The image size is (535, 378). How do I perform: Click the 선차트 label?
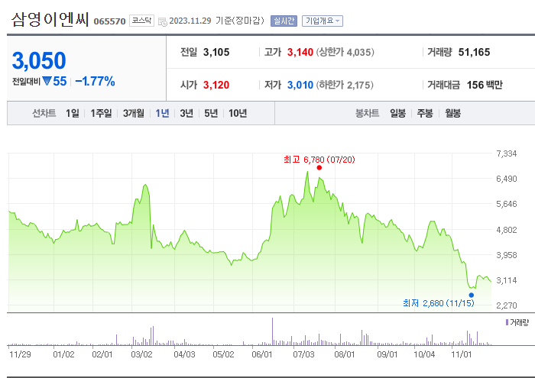tap(44, 113)
